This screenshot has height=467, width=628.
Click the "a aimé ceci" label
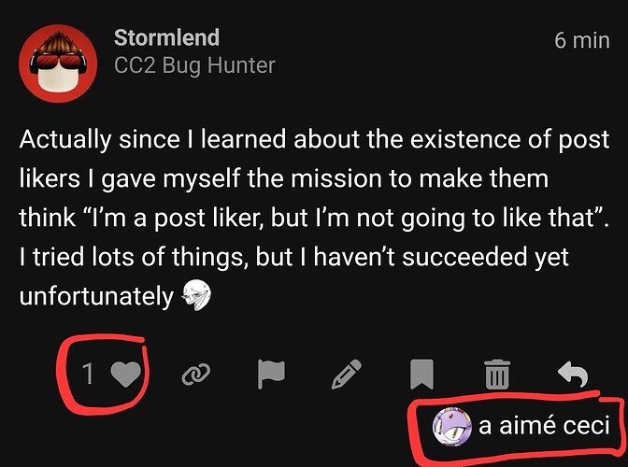[x=543, y=426]
